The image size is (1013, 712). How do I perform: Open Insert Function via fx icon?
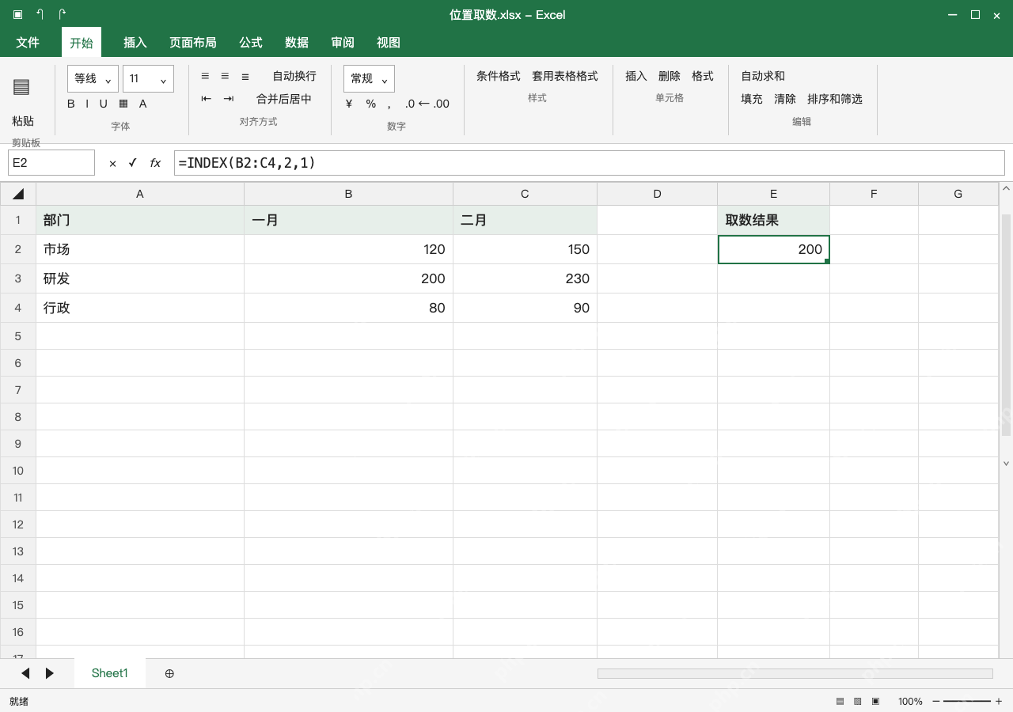point(155,163)
